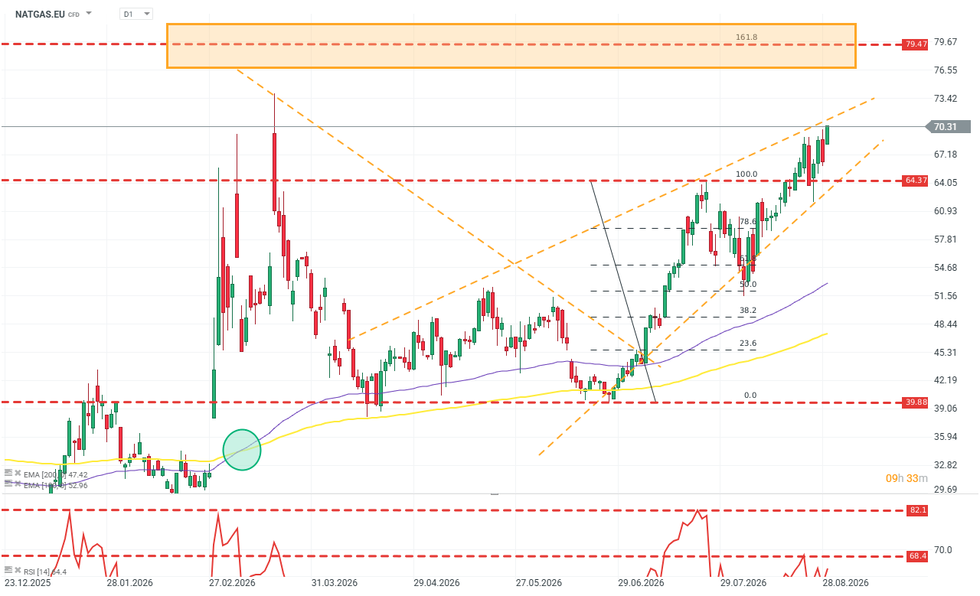
Task: Click the 29.06.2026 date on the time axis
Action: pos(642,583)
